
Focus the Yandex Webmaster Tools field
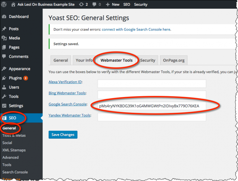(152, 117)
